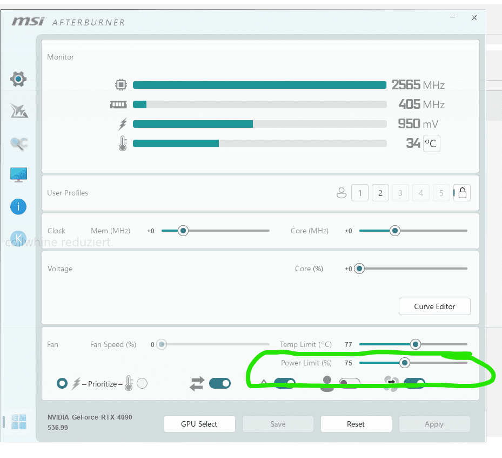The width and height of the screenshot is (502, 458).
Task: Click the Windows-style grid icon at sidebar bottom
Action: 18,421
